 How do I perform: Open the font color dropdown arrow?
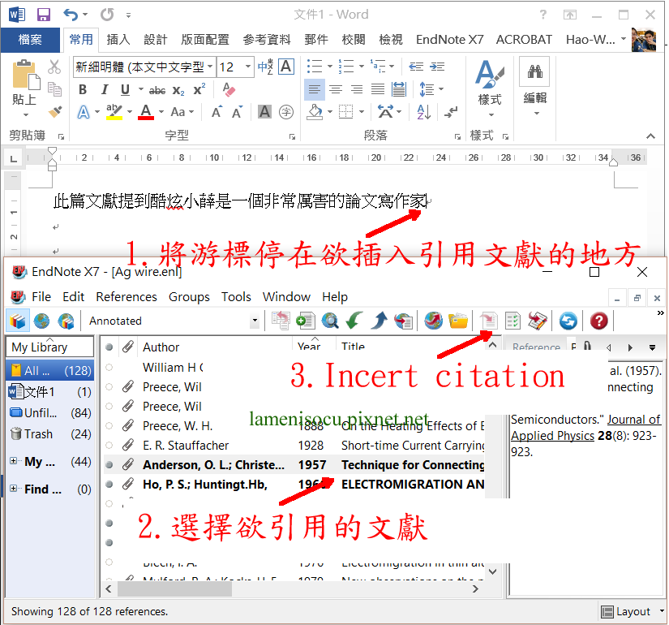(x=161, y=112)
